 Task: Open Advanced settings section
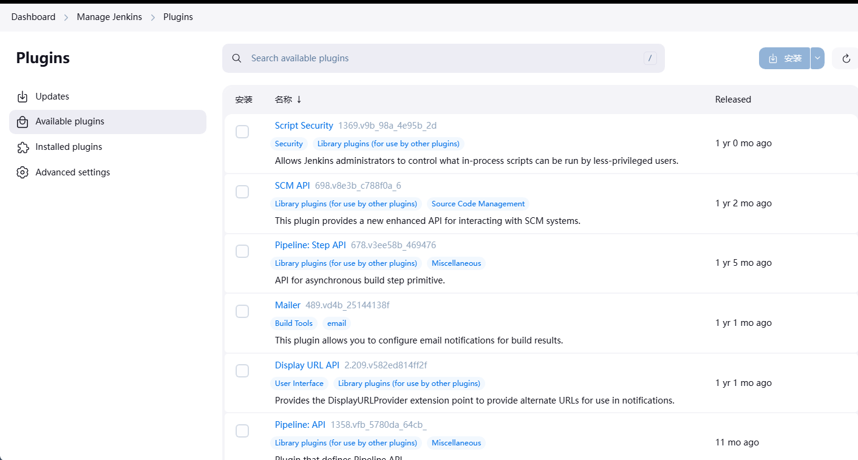(x=107, y=172)
